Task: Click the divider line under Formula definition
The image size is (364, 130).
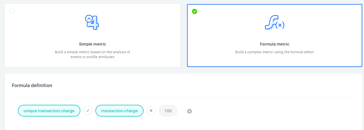Action: pos(183,97)
